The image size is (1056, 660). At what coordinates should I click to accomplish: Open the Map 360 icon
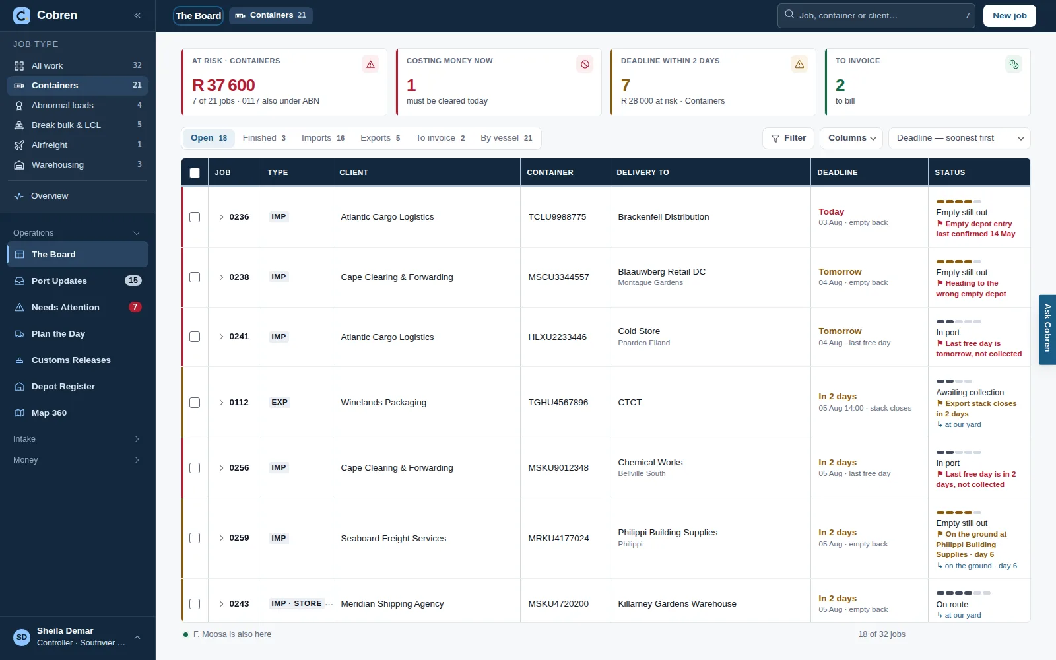tap(19, 413)
